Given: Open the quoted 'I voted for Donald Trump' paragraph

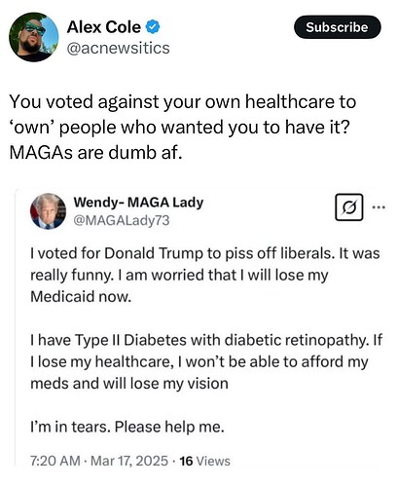Looking at the screenshot, I should 205,275.
